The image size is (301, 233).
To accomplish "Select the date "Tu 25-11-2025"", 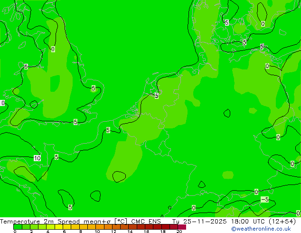I will [x=199, y=222].
